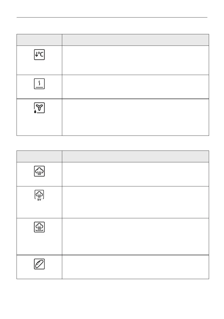Click the empty cell next to SV icon
This screenshot has width=224, height=319.
pos(135,202)
